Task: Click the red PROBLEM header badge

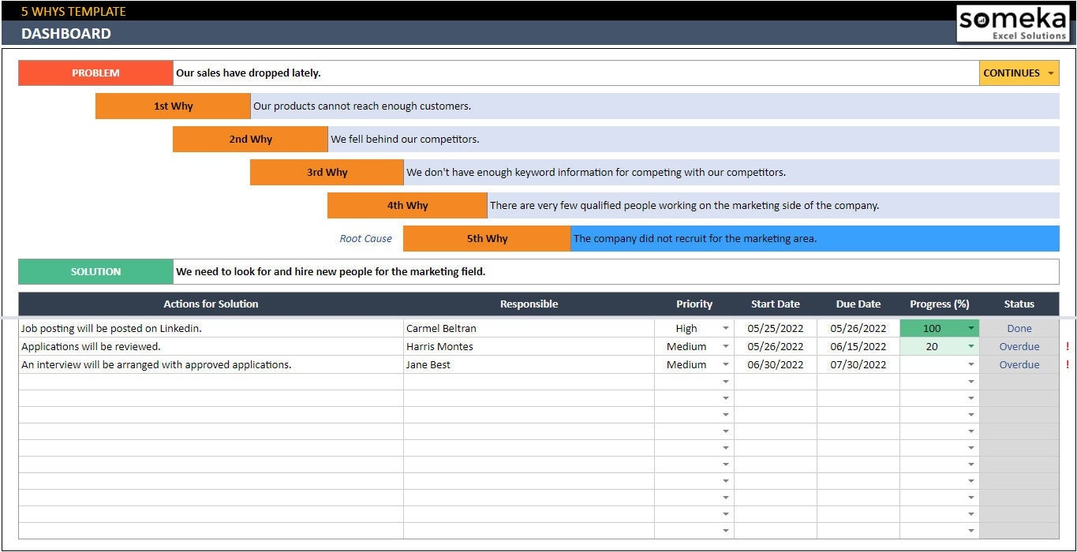Action: [95, 73]
